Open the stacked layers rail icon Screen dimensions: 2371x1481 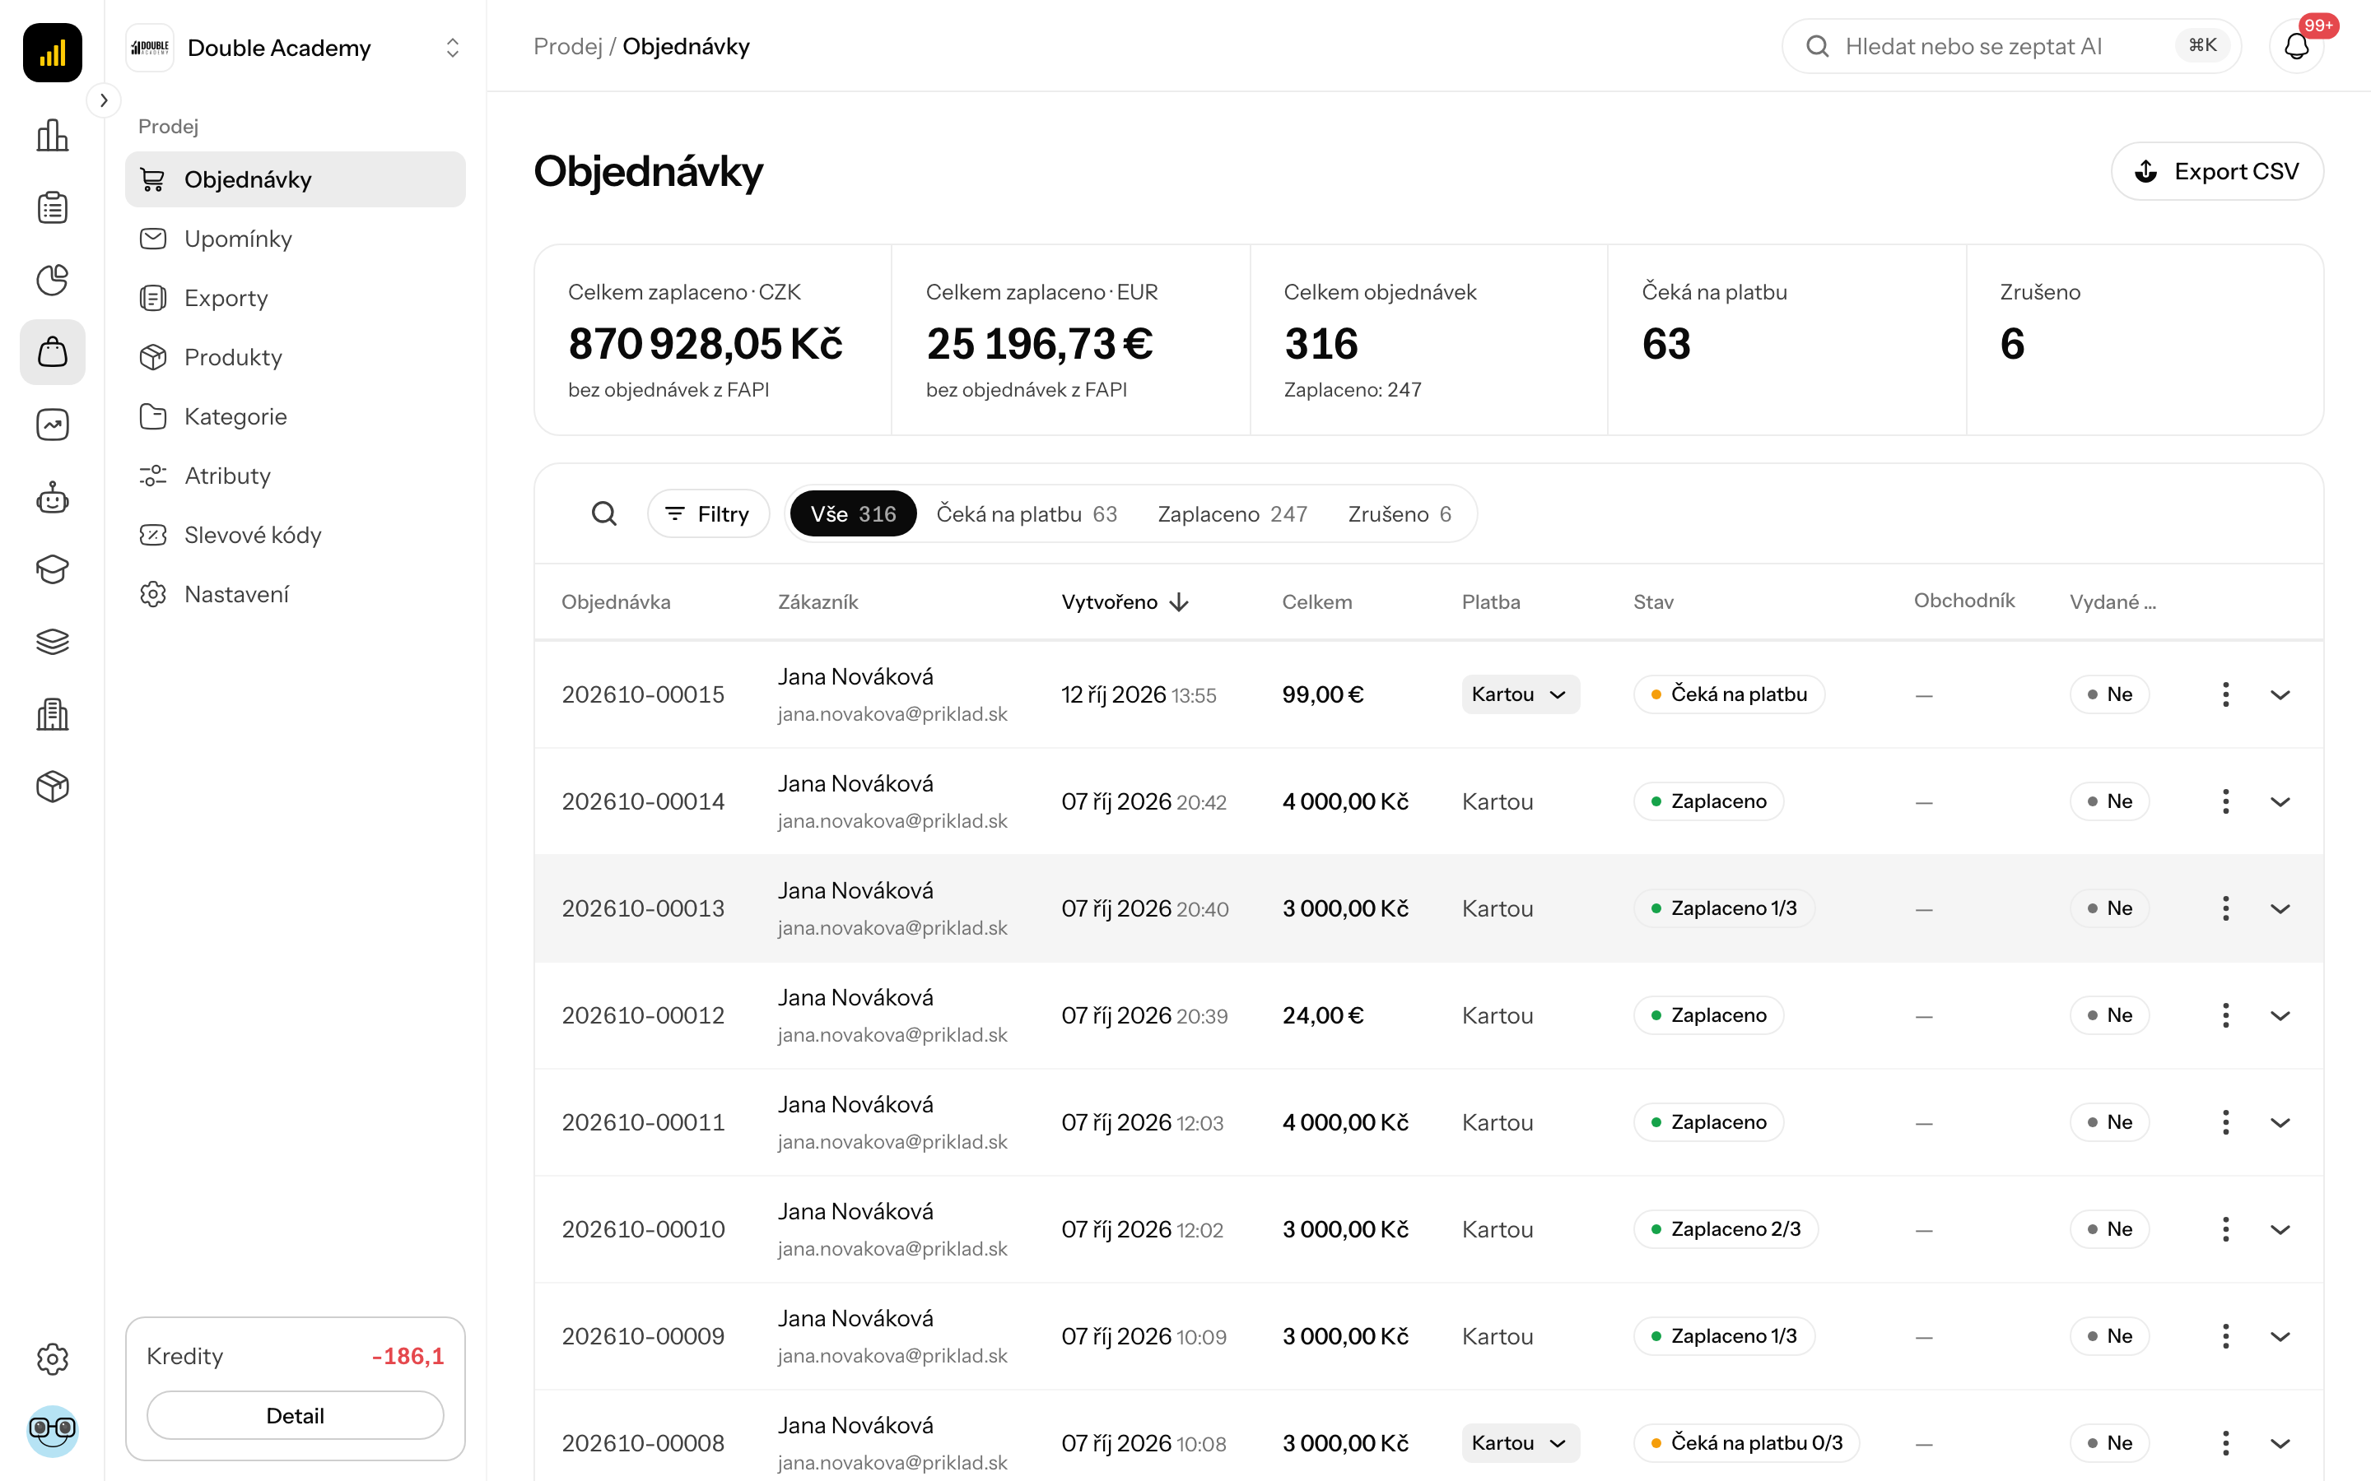click(52, 642)
